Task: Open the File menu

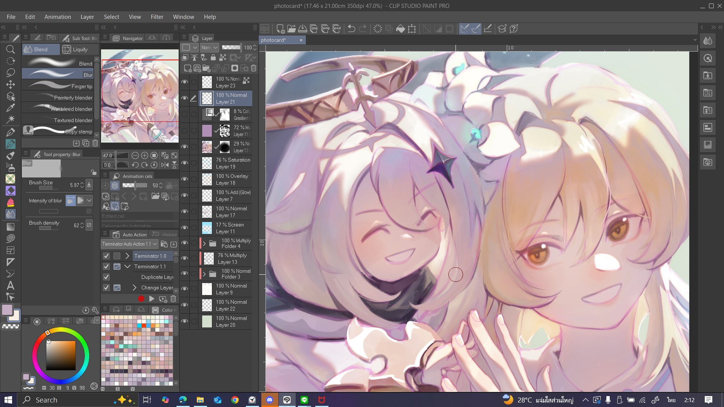Action: pos(11,17)
